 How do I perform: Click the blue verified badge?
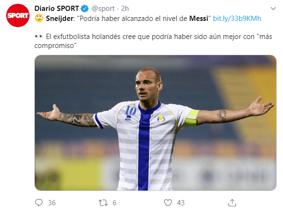click(x=84, y=9)
